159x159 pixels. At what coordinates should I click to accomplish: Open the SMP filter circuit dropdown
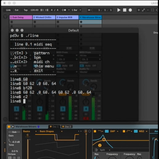point(114,131)
